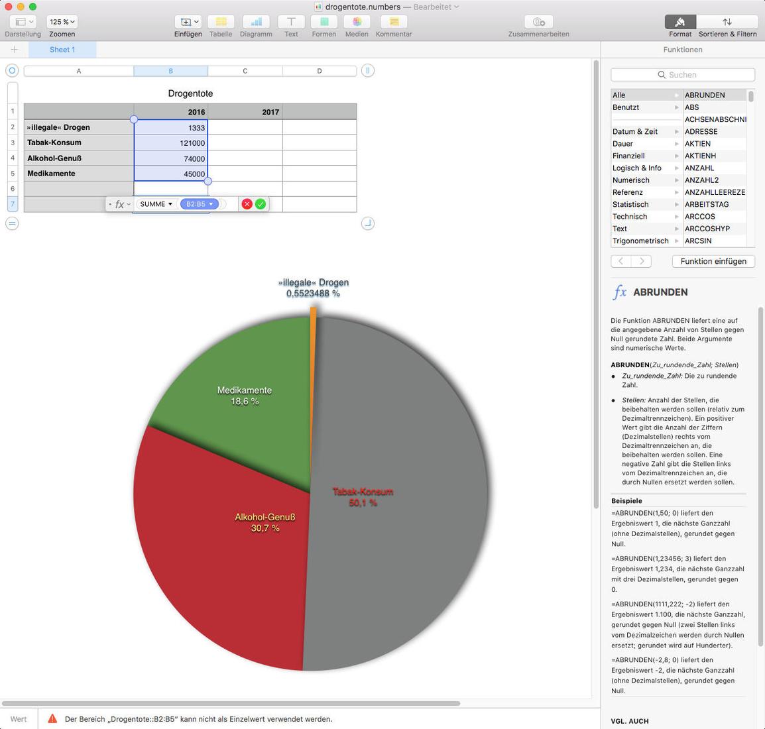Expand the Finanziell function category

[676, 156]
